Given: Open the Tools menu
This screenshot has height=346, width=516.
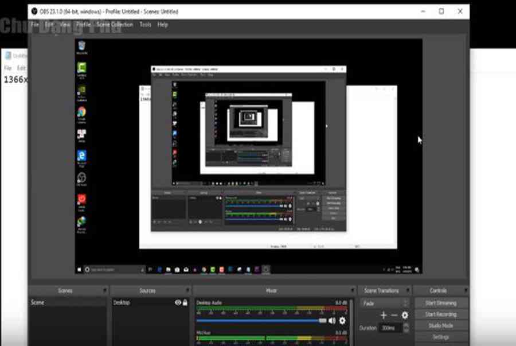Looking at the screenshot, I should click(x=145, y=25).
